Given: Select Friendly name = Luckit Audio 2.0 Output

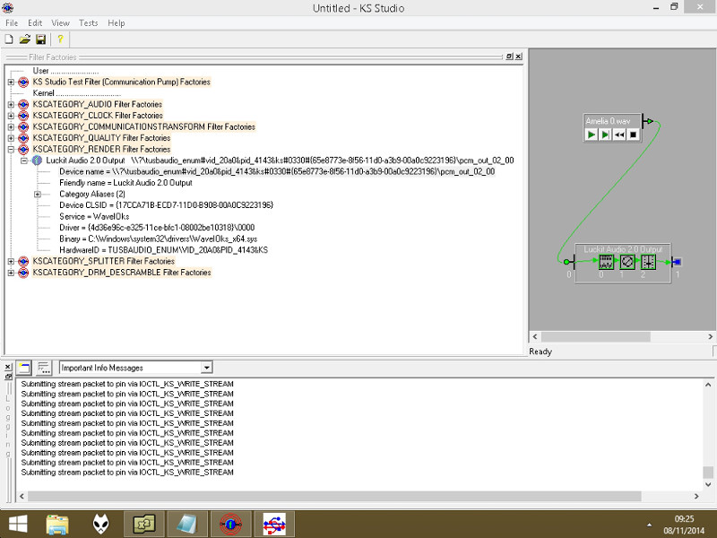Looking at the screenshot, I should tap(125, 183).
